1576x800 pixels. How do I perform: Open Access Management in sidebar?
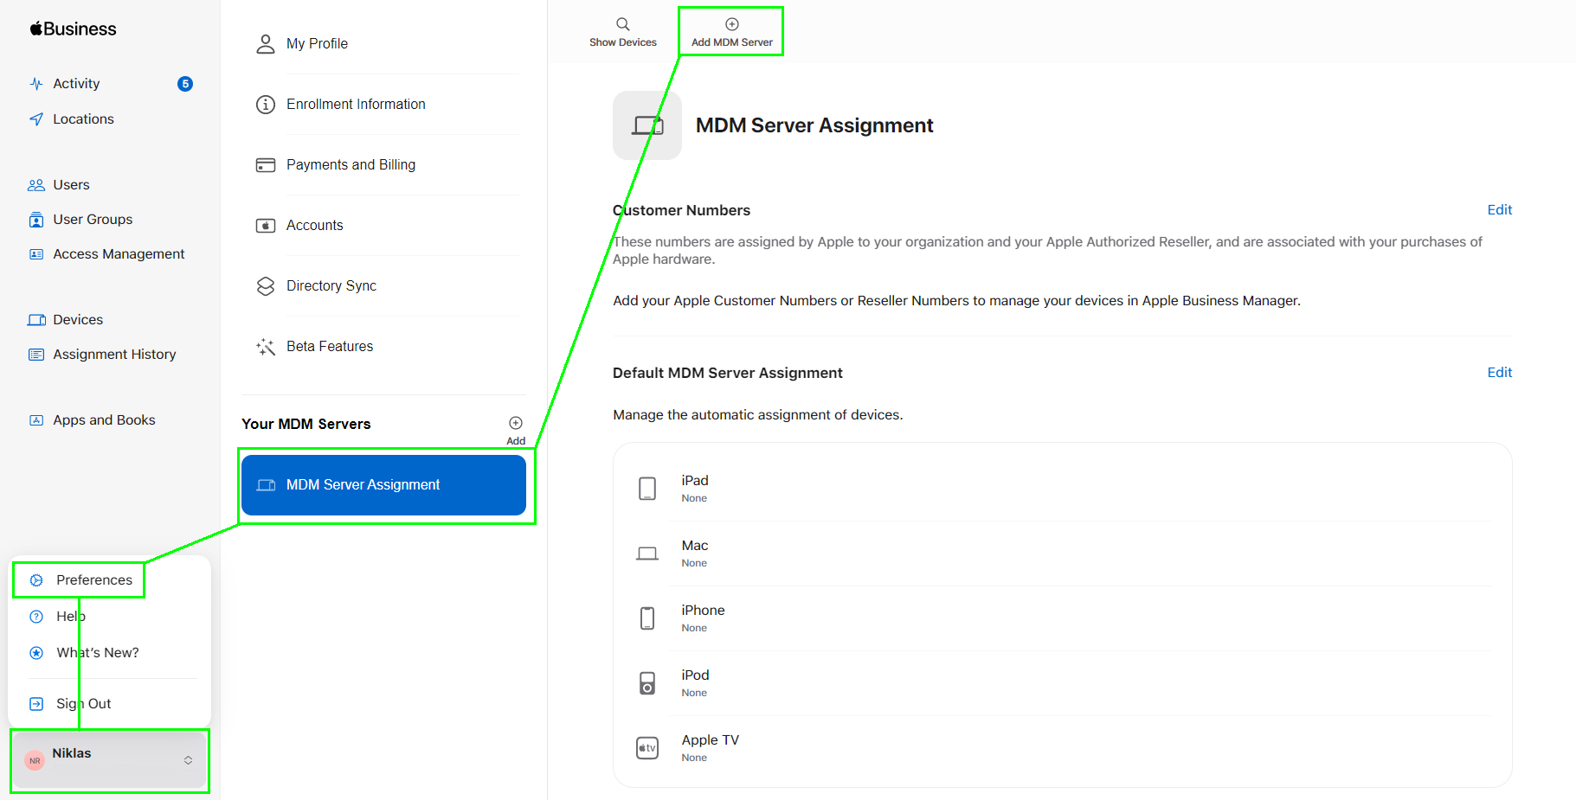[x=119, y=254]
